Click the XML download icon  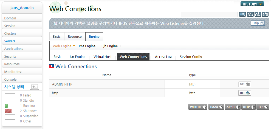[x=265, y=14]
